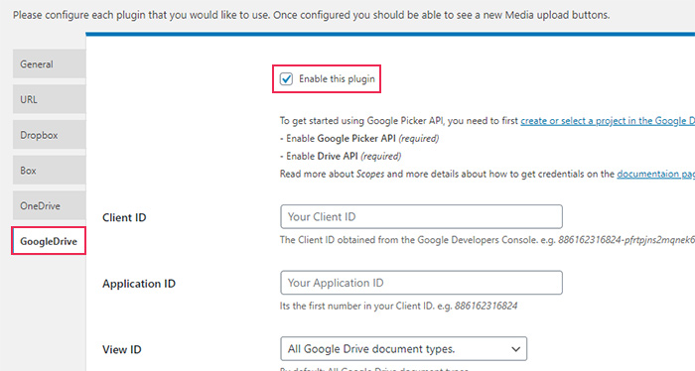Select the GoogleDrive tab
The image size is (695, 371).
(x=49, y=241)
